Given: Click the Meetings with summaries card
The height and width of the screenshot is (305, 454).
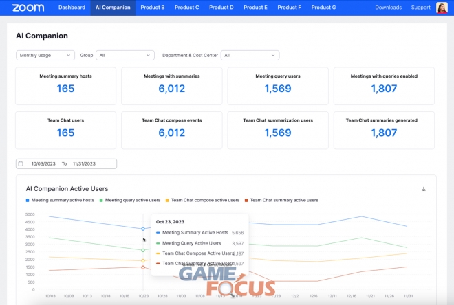Looking at the screenshot, I should [x=172, y=86].
